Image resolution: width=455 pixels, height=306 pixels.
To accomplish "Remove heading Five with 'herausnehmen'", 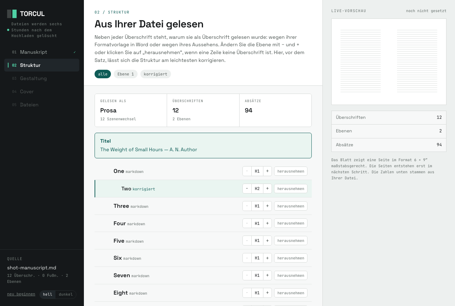I will [291, 241].
